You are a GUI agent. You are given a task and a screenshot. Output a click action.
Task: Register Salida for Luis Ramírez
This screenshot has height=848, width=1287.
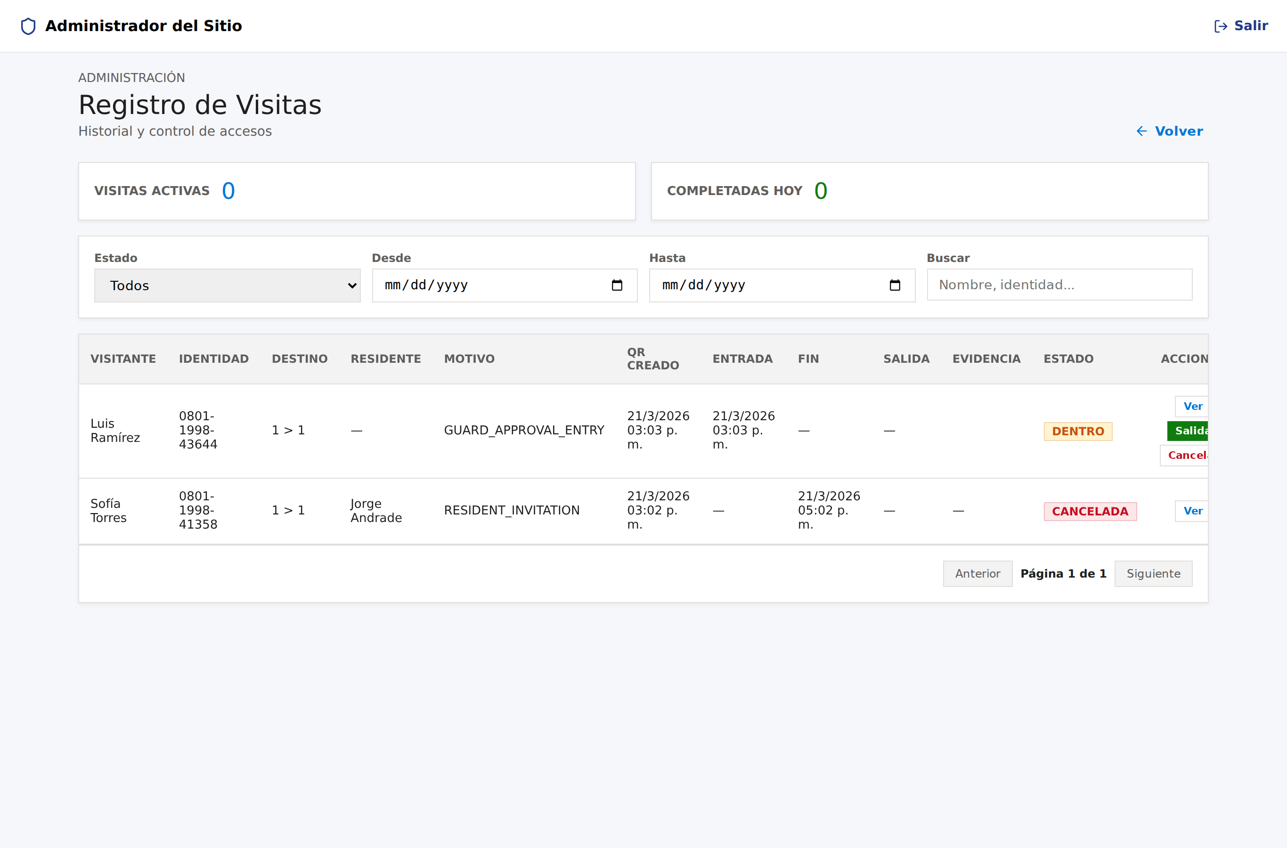click(x=1188, y=431)
